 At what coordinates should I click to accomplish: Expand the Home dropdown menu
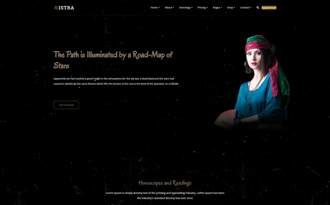click(155, 7)
